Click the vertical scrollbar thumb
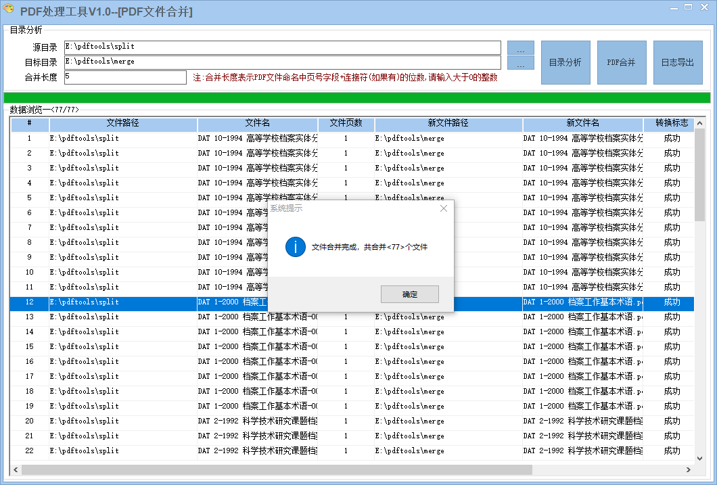This screenshot has height=485, width=717. tap(699, 175)
